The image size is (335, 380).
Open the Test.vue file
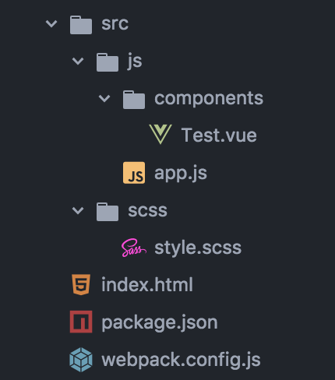(x=219, y=135)
